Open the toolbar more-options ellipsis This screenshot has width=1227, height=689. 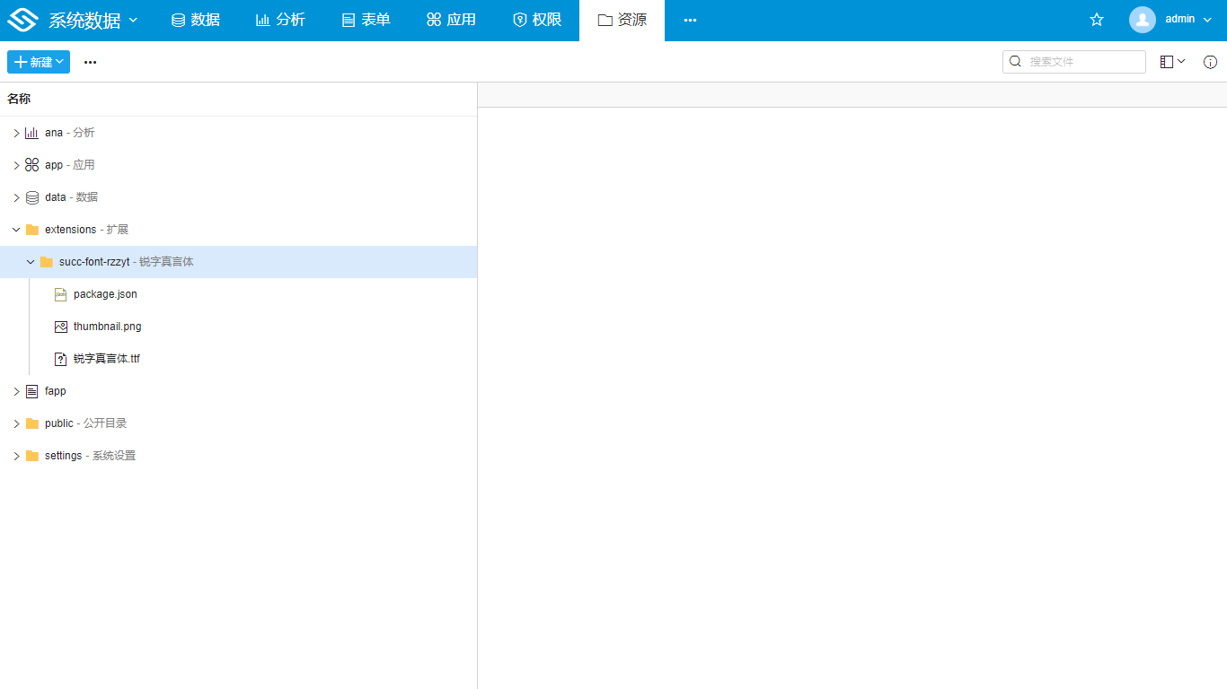90,62
